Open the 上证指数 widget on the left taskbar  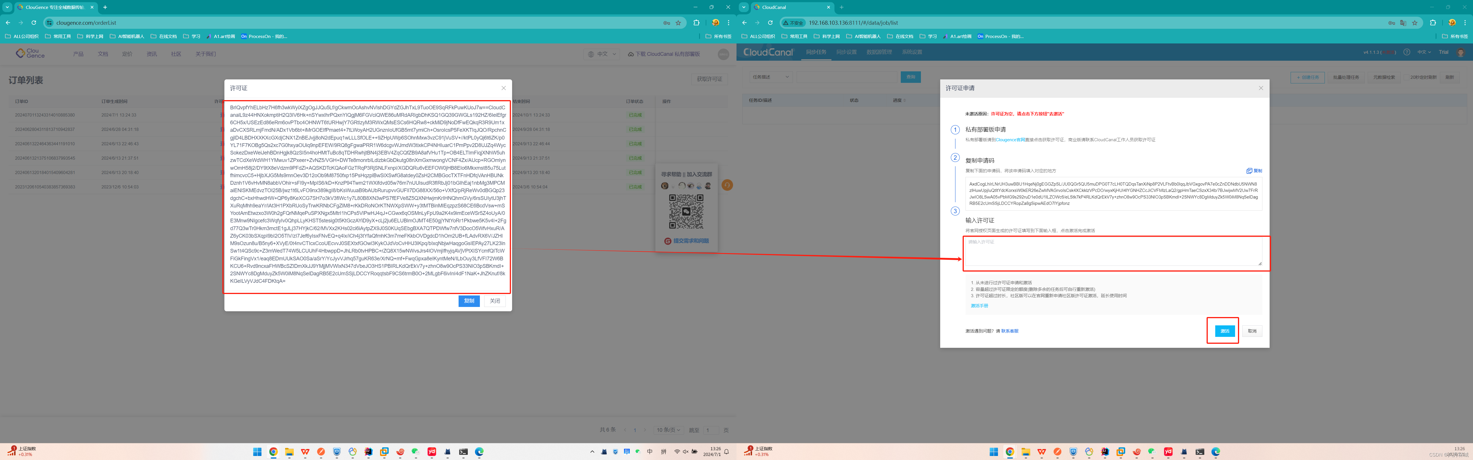[x=22, y=451]
